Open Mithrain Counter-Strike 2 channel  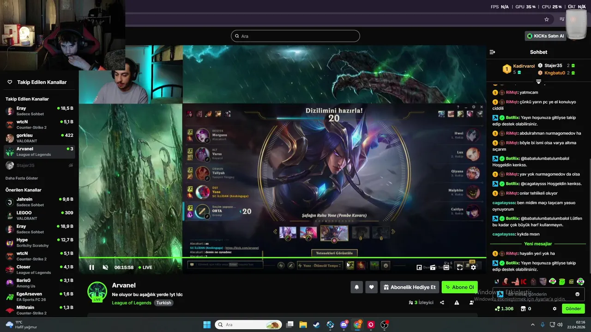pyautogui.click(x=39, y=310)
